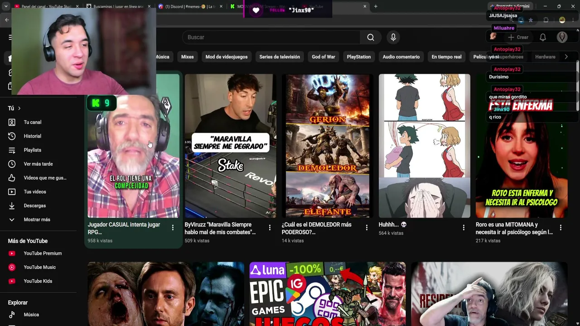
Task: Open a new browser tab
Action: pyautogui.click(x=376, y=6)
